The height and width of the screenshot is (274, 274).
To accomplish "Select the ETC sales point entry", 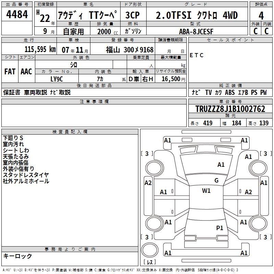I will coord(197,55).
